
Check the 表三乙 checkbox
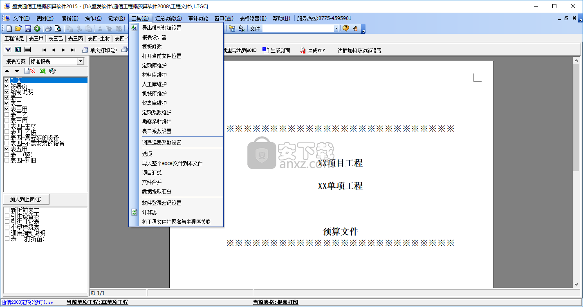(x=7, y=115)
